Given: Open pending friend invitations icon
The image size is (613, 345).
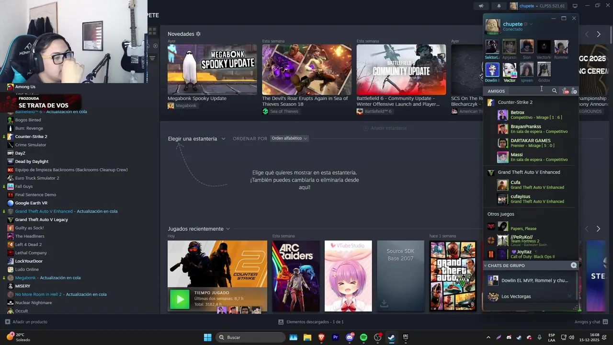Looking at the screenshot, I should [x=565, y=91].
